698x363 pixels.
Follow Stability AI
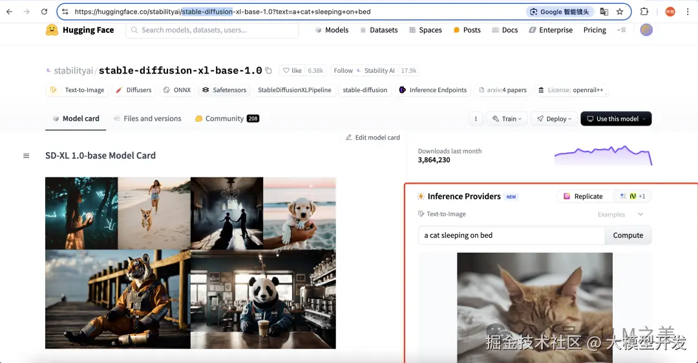point(364,71)
